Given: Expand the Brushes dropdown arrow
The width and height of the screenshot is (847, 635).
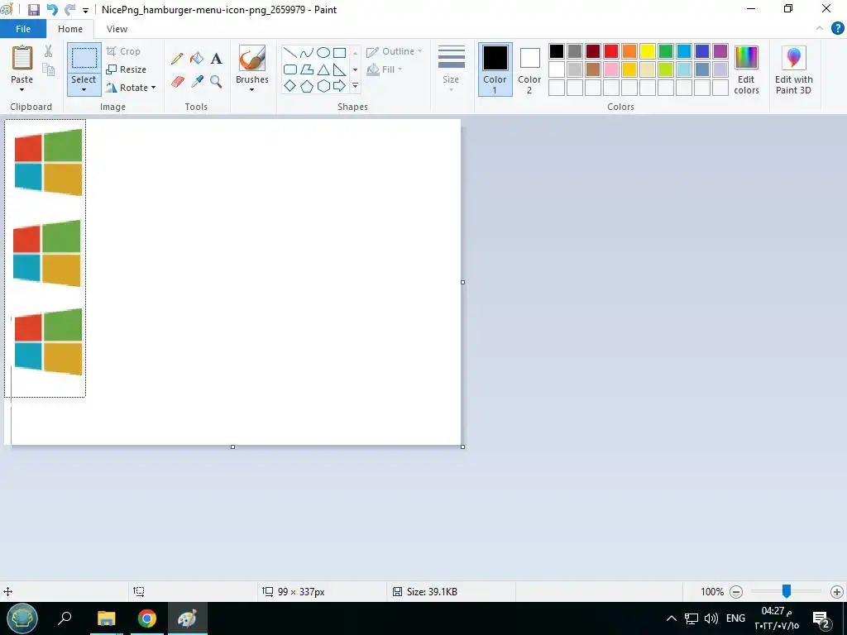Looking at the screenshot, I should coord(251,89).
